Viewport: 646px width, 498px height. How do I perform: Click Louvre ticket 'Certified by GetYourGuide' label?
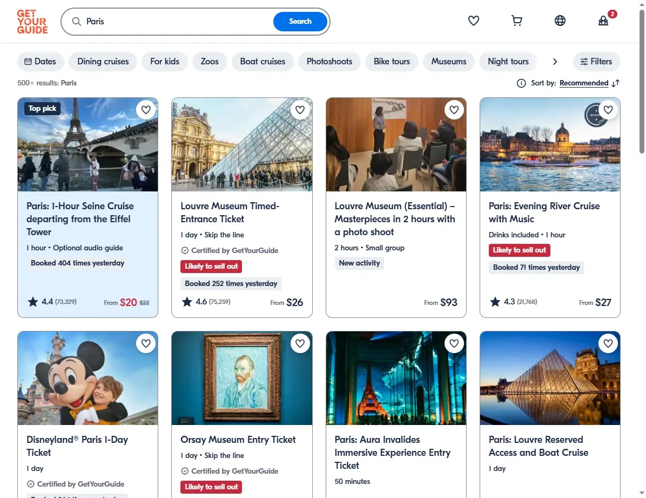tap(230, 250)
